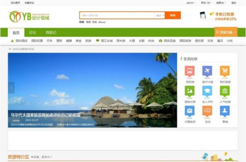Click the previous slide arrow on banner
This screenshot has height=162, width=246.
point(11,88)
